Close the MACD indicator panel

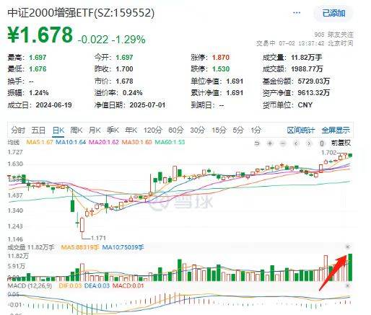tap(348, 285)
